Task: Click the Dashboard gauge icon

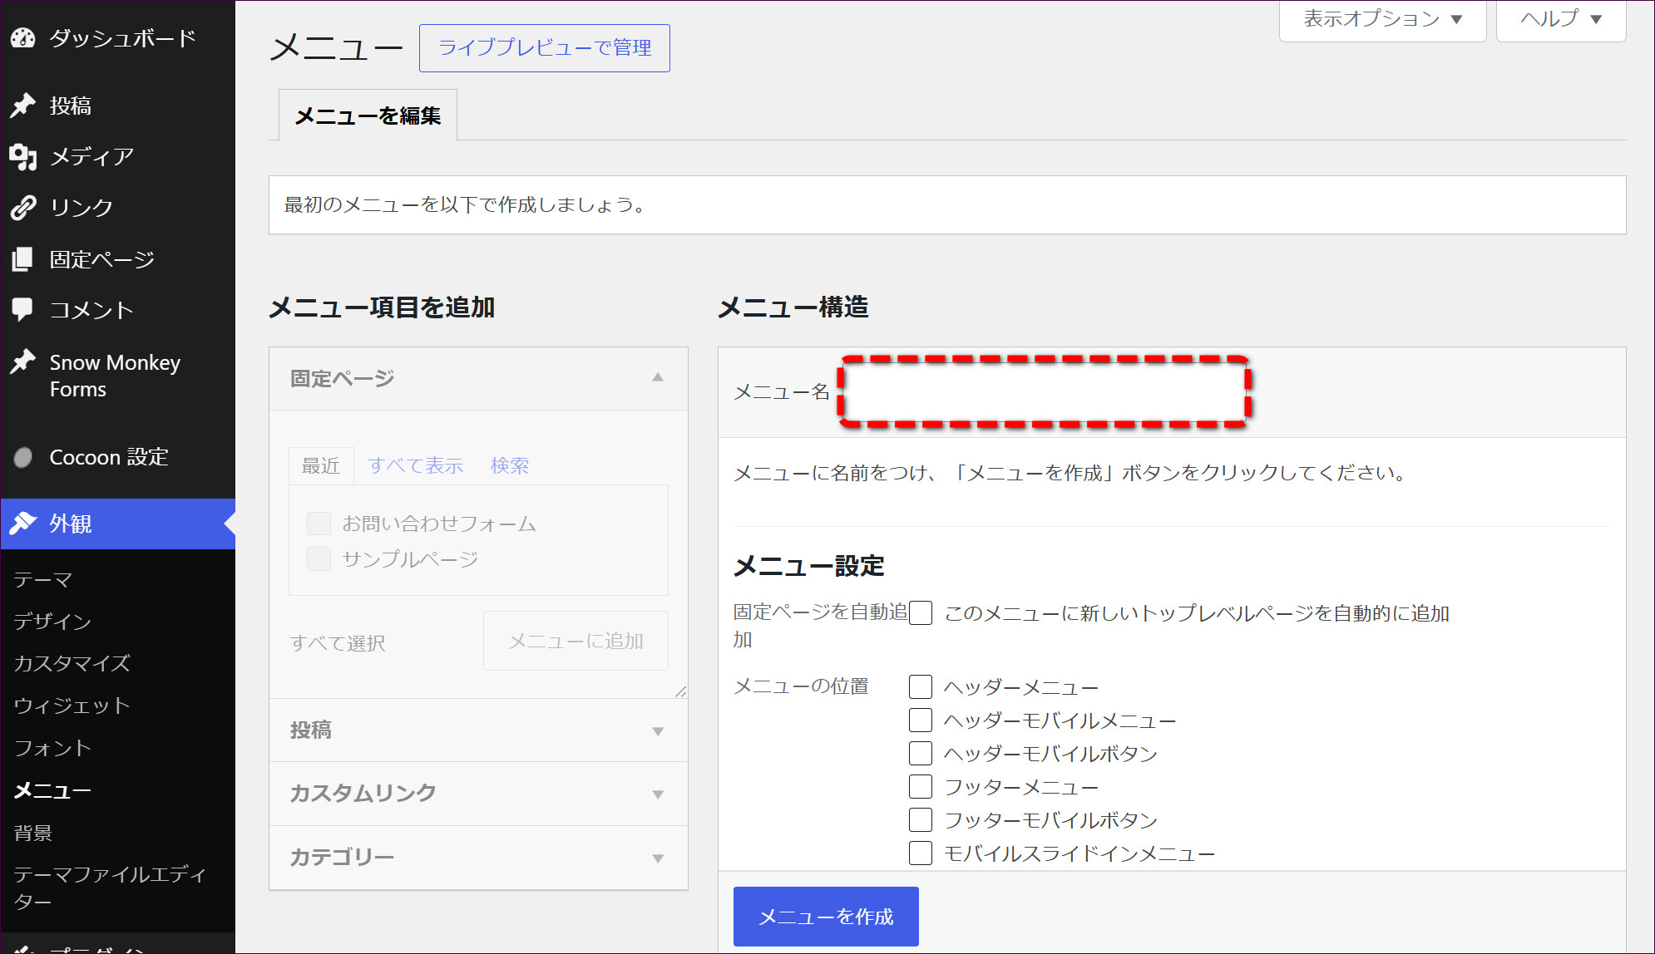Action: point(23,37)
